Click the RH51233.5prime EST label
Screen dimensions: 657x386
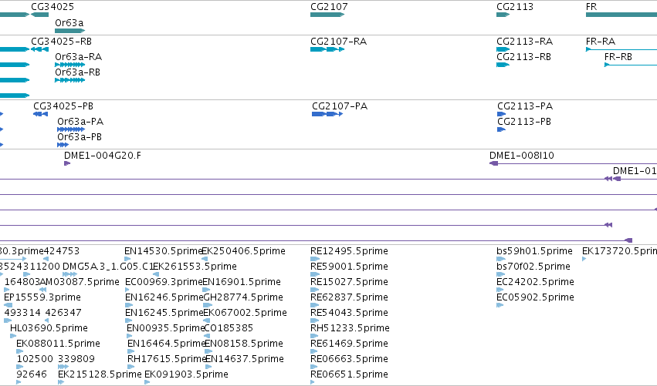pos(350,328)
